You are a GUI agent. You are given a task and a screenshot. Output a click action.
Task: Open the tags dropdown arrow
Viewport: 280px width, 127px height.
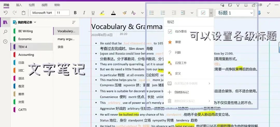(211, 13)
